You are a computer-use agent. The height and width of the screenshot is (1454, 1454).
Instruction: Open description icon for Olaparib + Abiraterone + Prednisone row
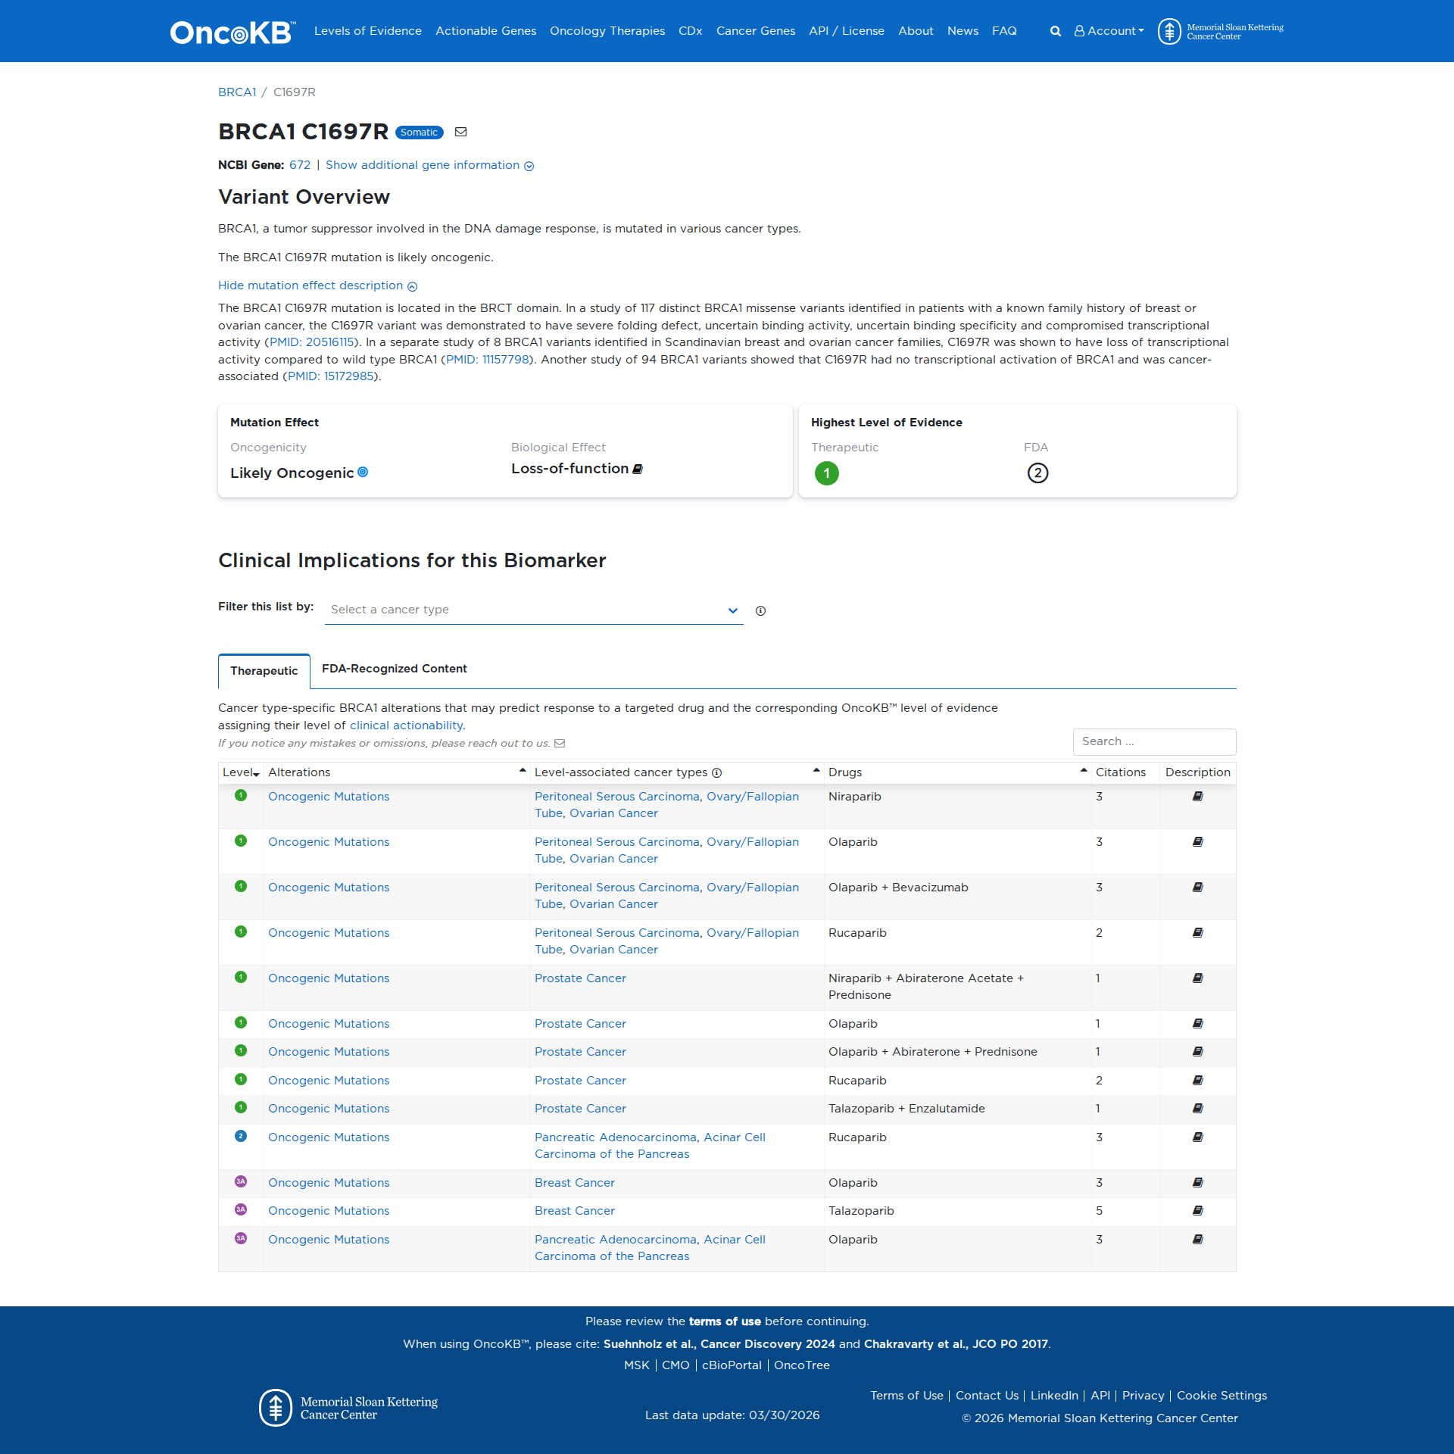pos(1198,1051)
